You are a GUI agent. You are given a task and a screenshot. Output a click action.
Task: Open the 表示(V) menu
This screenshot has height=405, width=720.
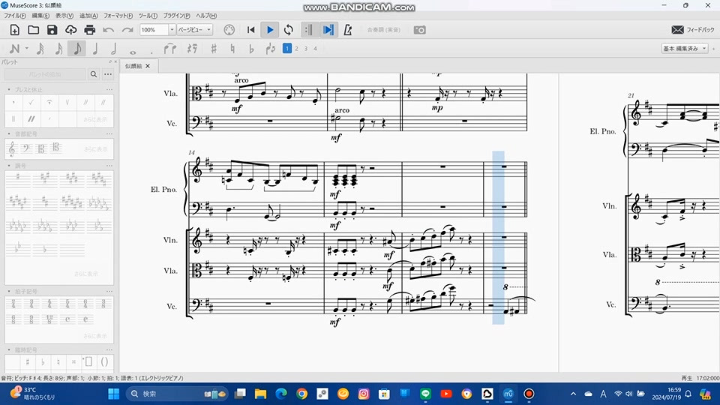(64, 16)
